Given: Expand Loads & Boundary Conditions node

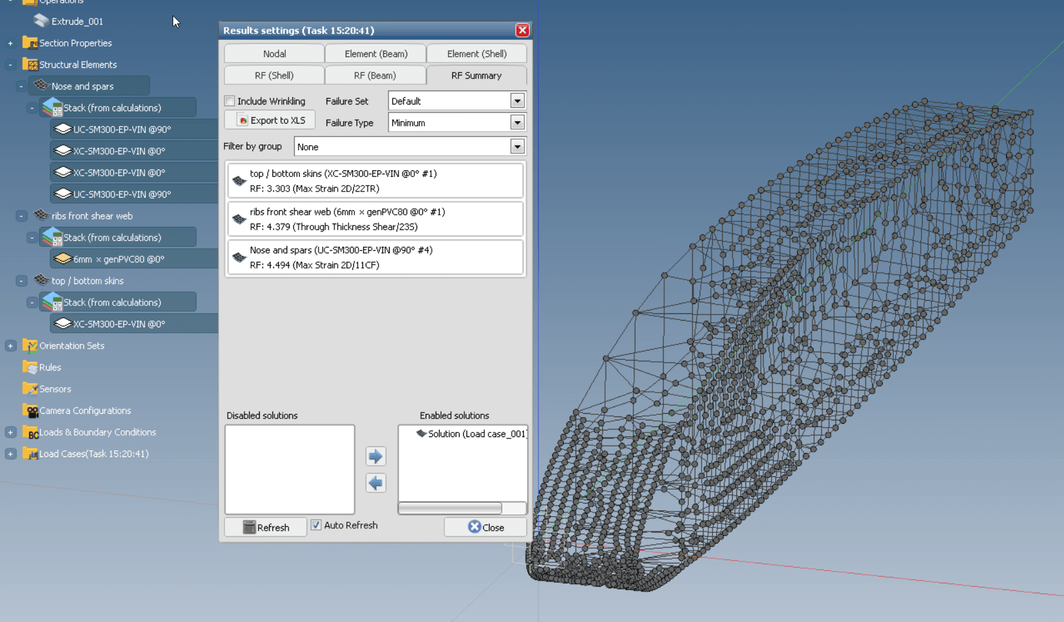Looking at the screenshot, I should pos(10,432).
